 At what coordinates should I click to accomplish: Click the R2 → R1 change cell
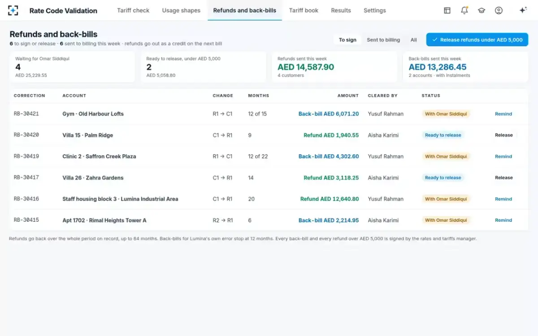[x=223, y=220]
